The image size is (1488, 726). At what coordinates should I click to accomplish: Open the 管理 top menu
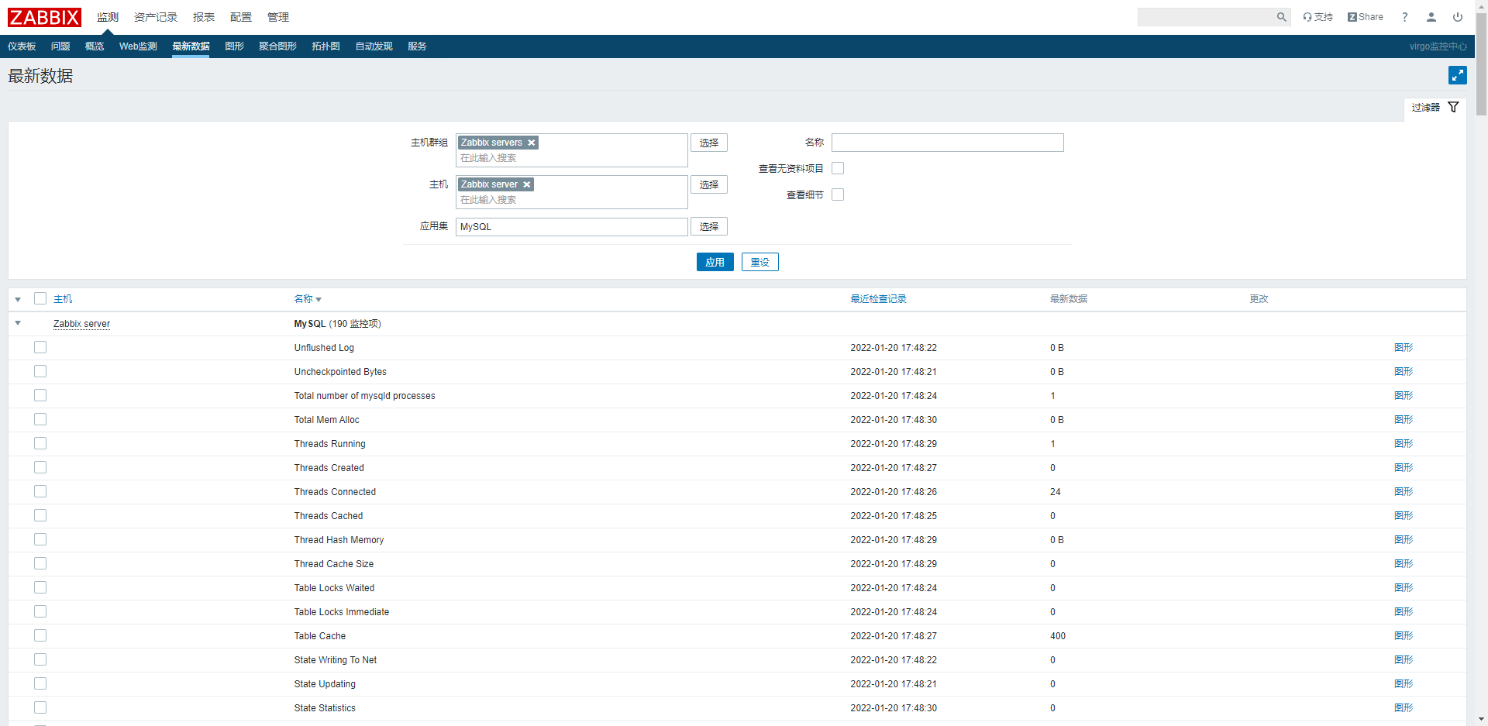pos(278,17)
